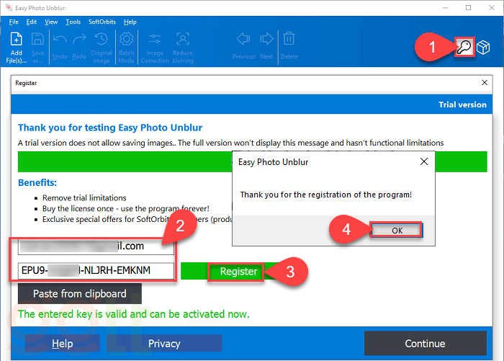Image resolution: width=504 pixels, height=361 pixels.
Task: Click the license key input field
Action: pos(96,271)
